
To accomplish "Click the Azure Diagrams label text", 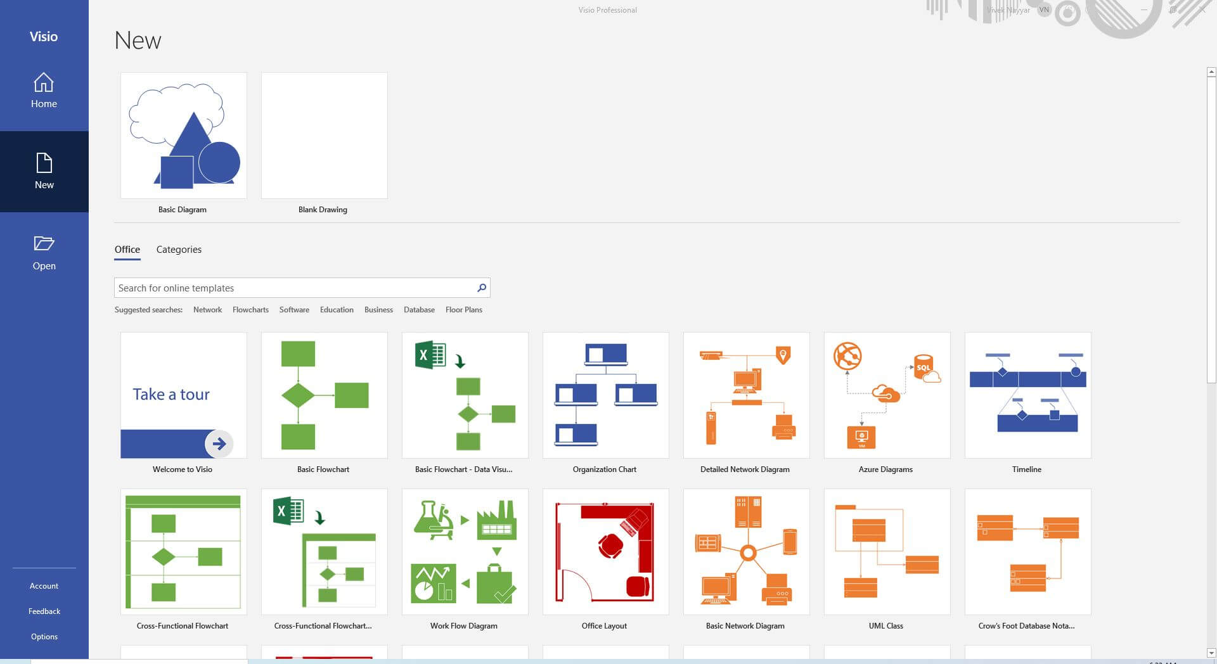I will click(x=886, y=469).
